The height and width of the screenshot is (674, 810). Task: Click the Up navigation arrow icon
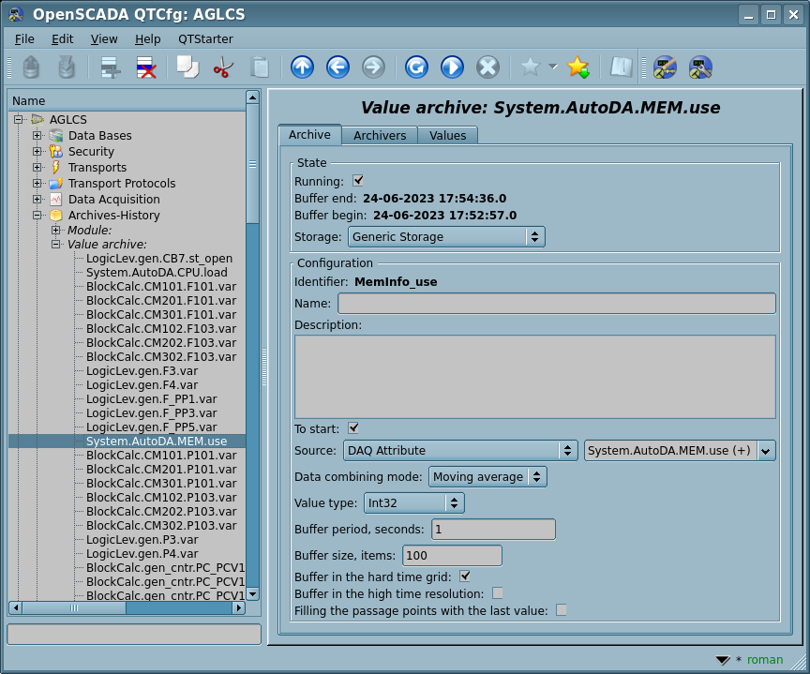point(302,67)
